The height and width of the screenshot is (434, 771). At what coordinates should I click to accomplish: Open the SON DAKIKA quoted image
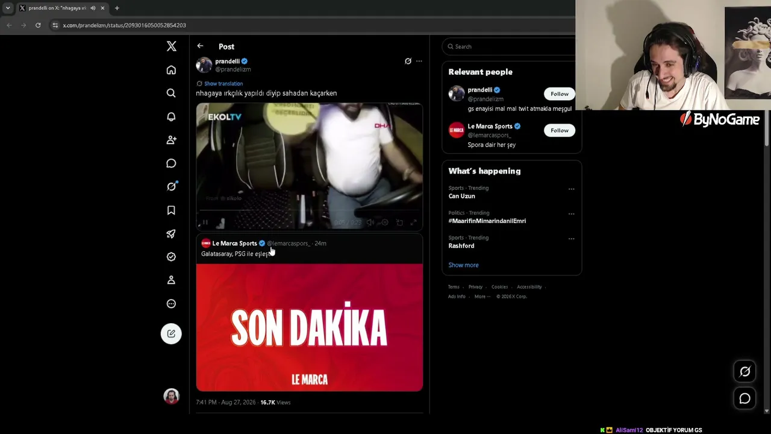(309, 327)
